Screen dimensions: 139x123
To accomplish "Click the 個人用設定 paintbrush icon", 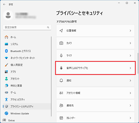I will (6, 65).
